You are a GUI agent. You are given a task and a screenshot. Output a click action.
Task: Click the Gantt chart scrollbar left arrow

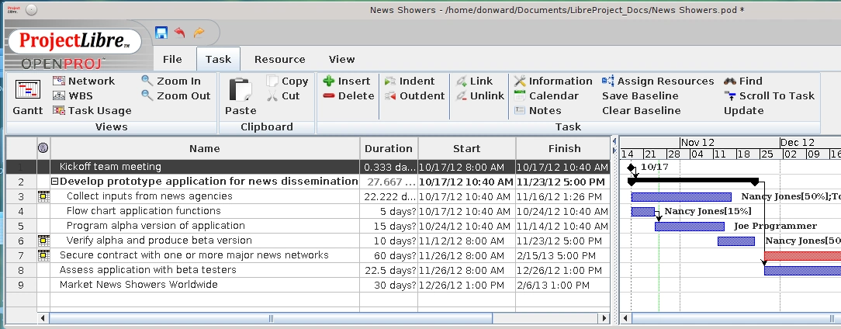pos(625,318)
